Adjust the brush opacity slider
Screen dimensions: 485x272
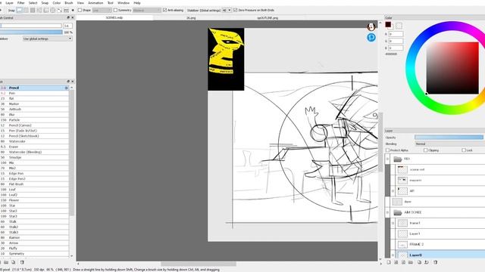pyautogui.click(x=31, y=32)
